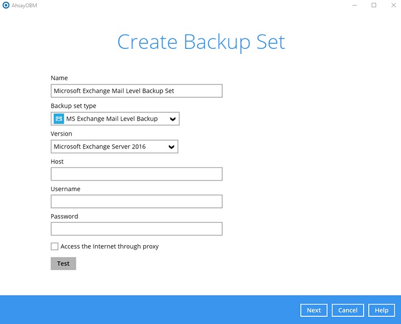
Task: Click the envelope icon in Backup set type
Action: [x=58, y=118]
